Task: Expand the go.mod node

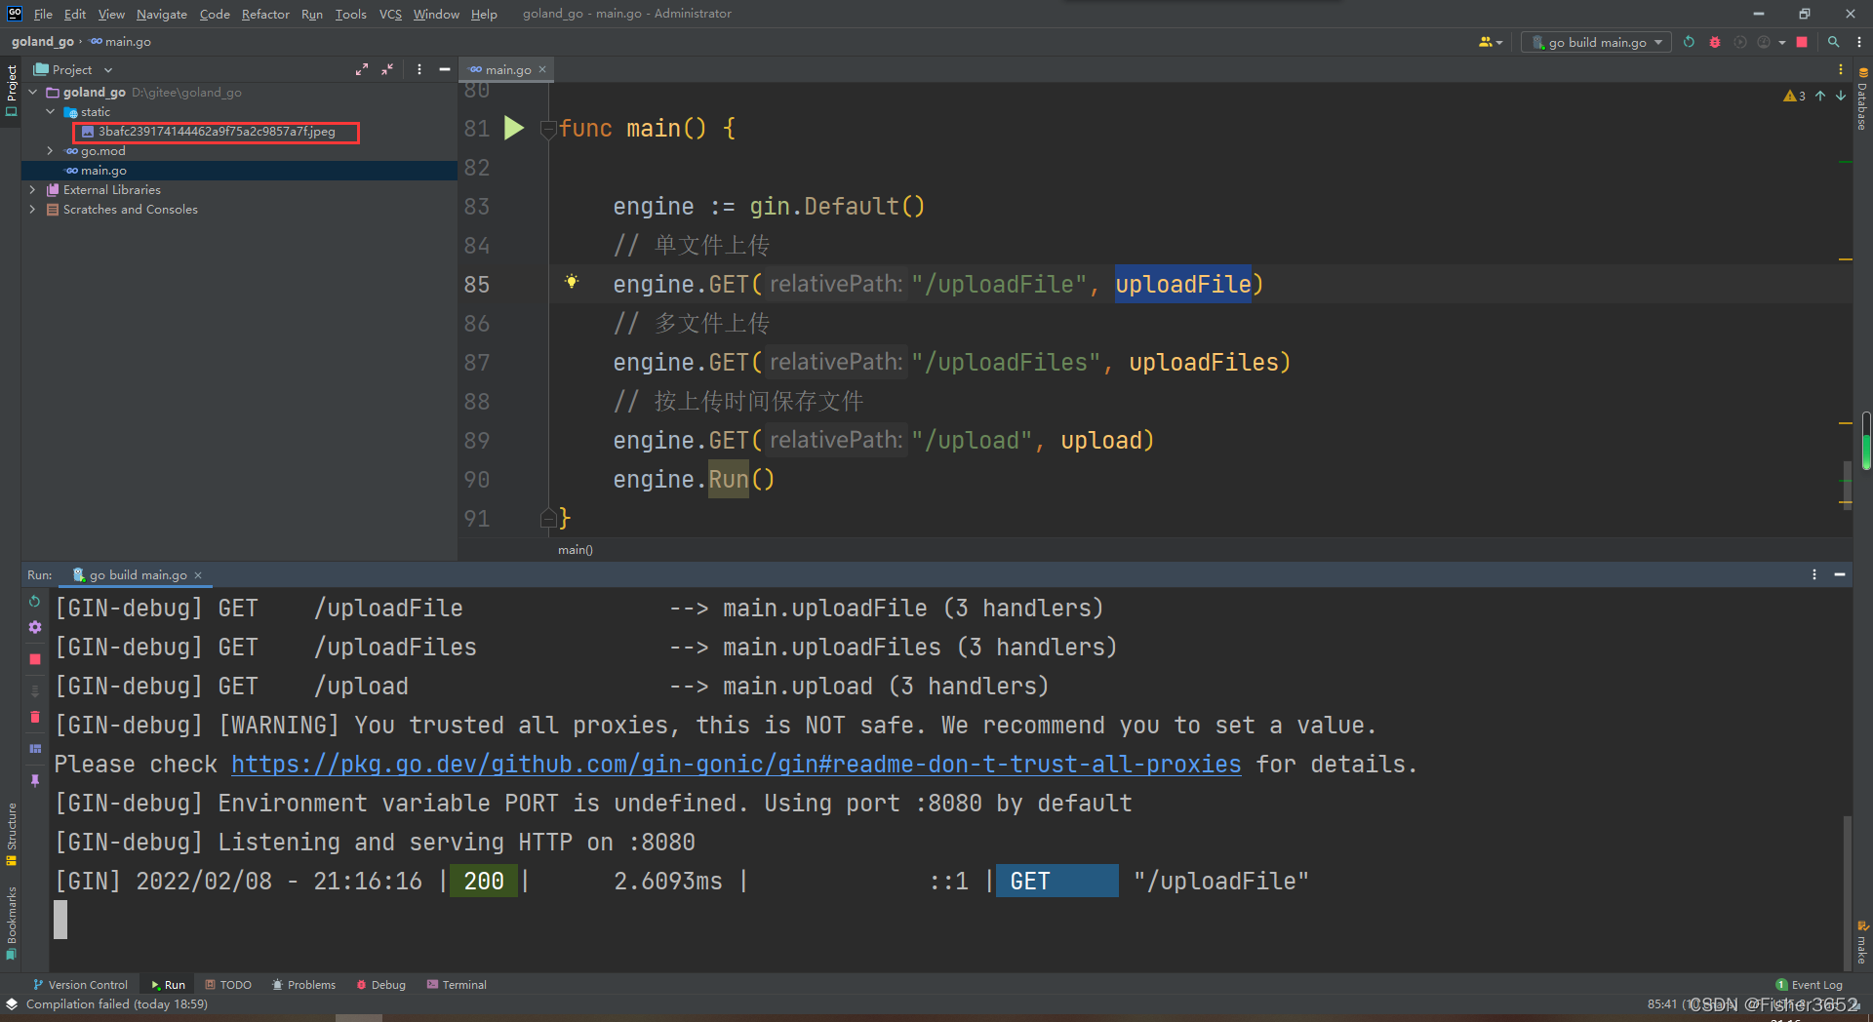Action: [x=51, y=150]
